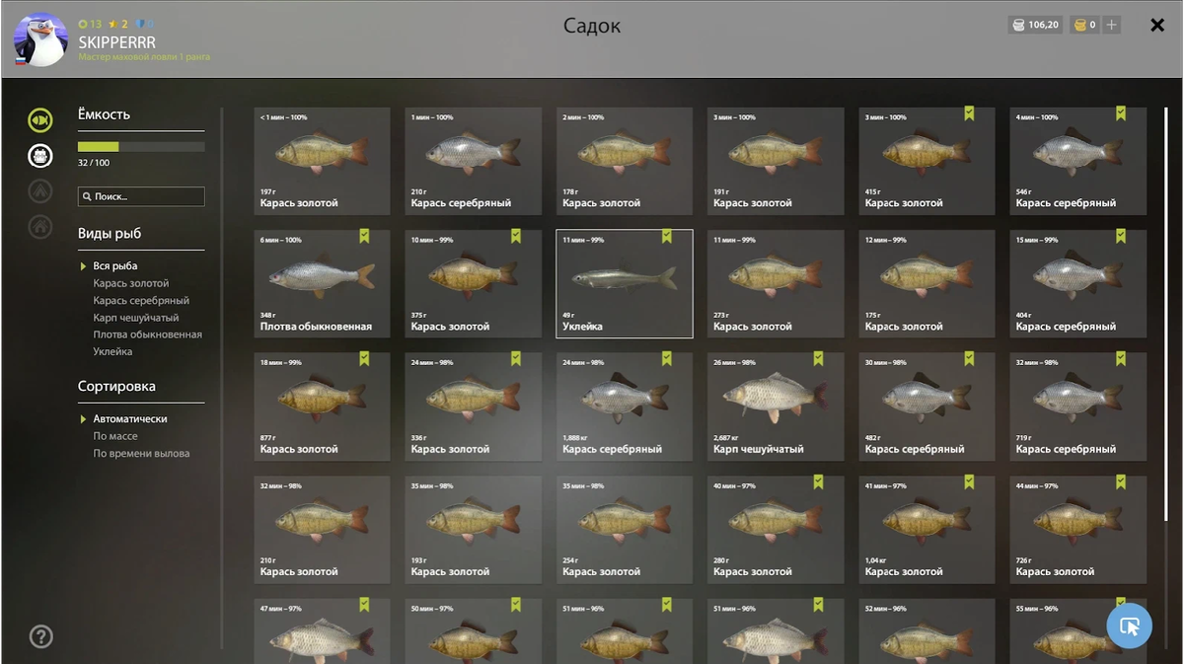The image size is (1184, 664).
Task: Toggle the green marker on Плотва обыкновенная card
Action: (364, 236)
